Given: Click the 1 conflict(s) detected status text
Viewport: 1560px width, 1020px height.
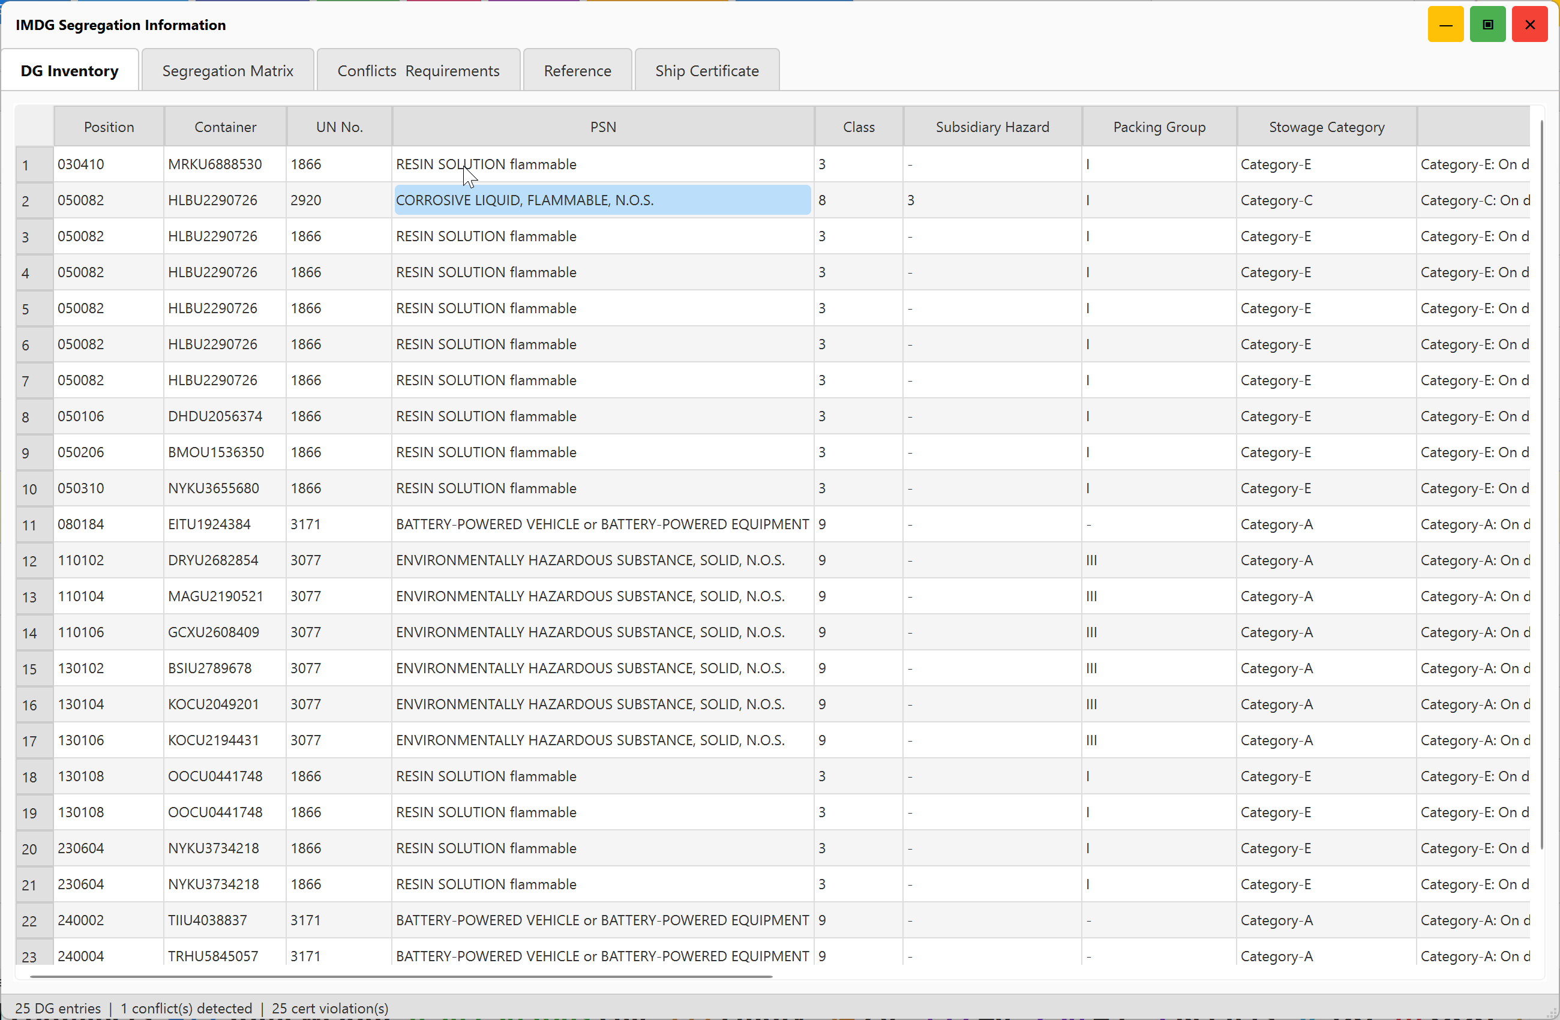Looking at the screenshot, I should coord(186,1008).
